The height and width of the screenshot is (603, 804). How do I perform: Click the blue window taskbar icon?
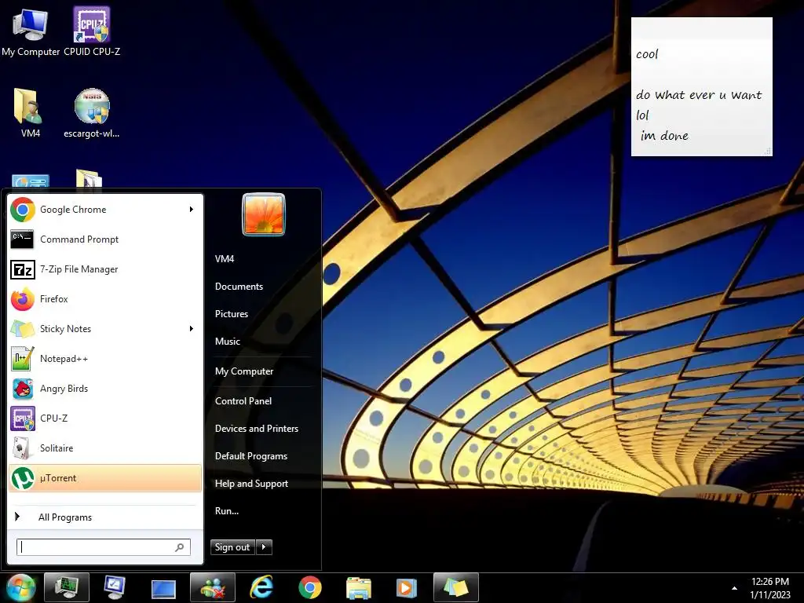coord(163,589)
